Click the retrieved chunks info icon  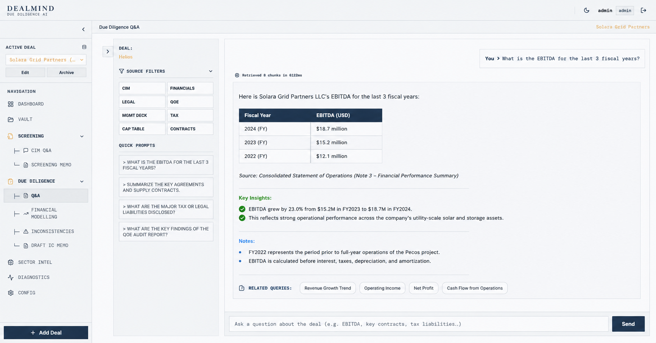click(237, 75)
